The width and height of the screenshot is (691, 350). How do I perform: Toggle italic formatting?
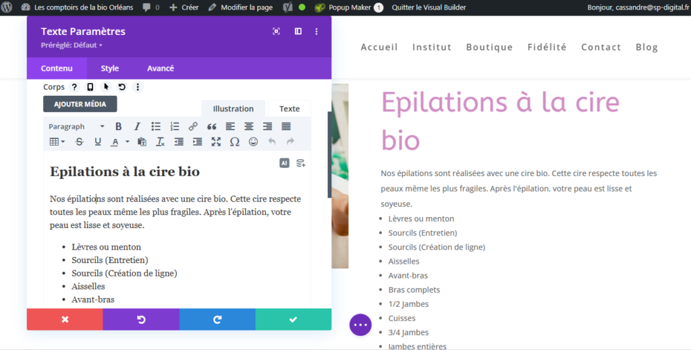137,126
